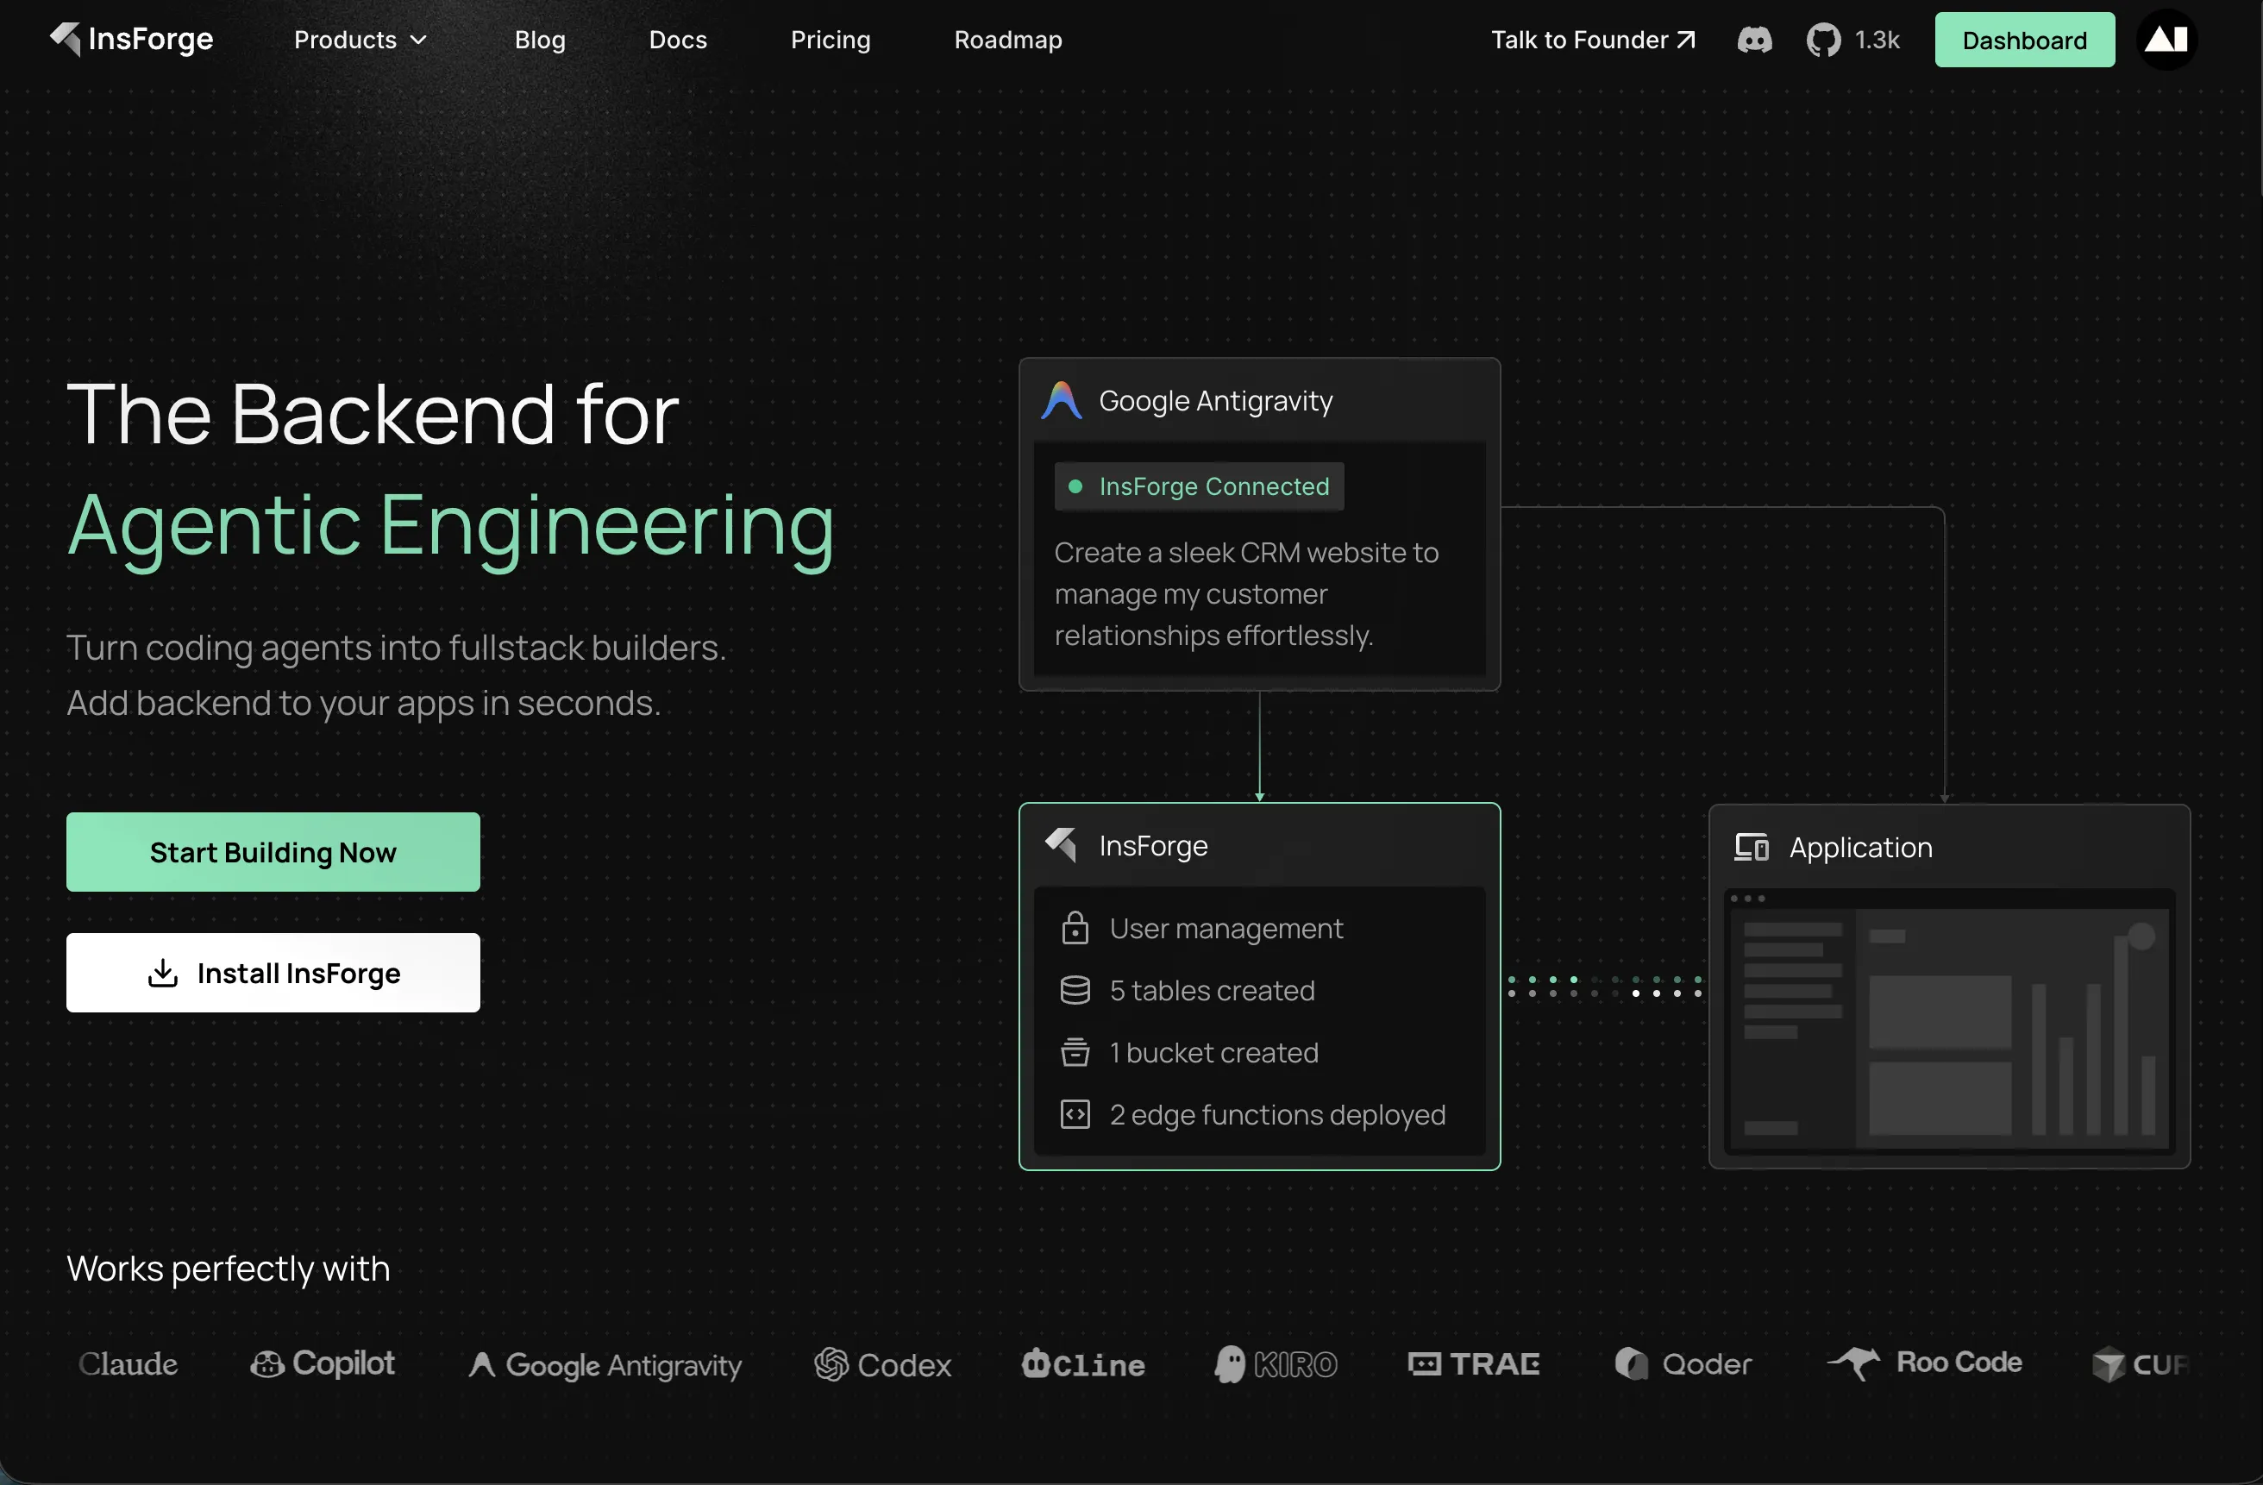Click the Qoder logo
This screenshot has height=1485, width=2263.
[x=1683, y=1364]
